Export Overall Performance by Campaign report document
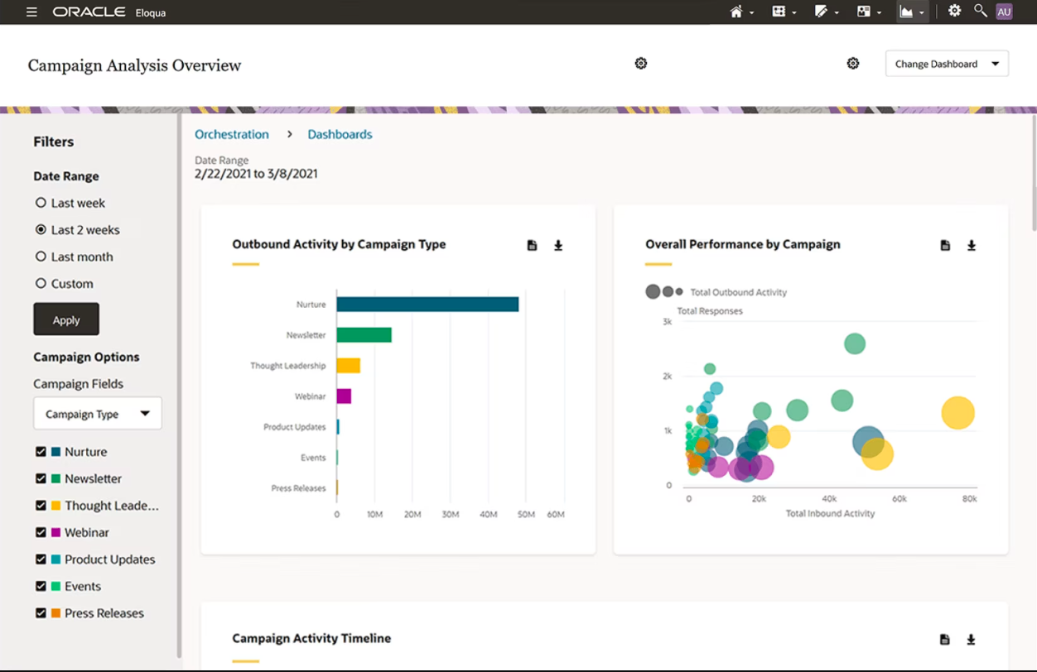Screen dimensions: 1037x672 tap(945, 245)
